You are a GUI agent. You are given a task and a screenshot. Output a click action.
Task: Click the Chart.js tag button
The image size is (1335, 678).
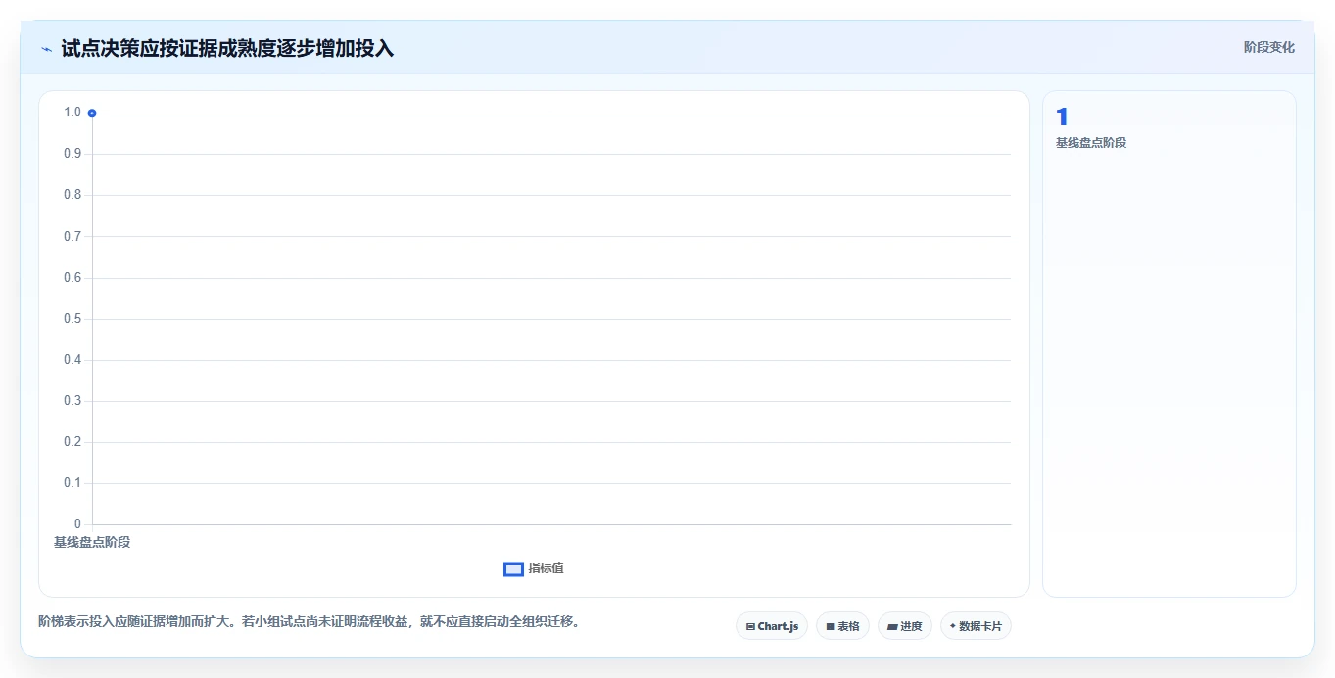[772, 626]
